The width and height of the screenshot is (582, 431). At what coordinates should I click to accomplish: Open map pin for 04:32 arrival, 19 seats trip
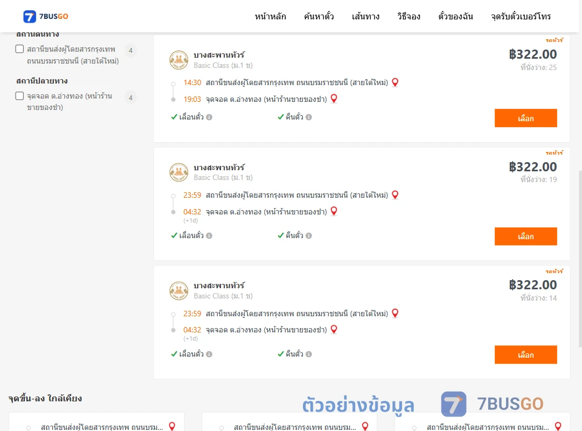(334, 211)
